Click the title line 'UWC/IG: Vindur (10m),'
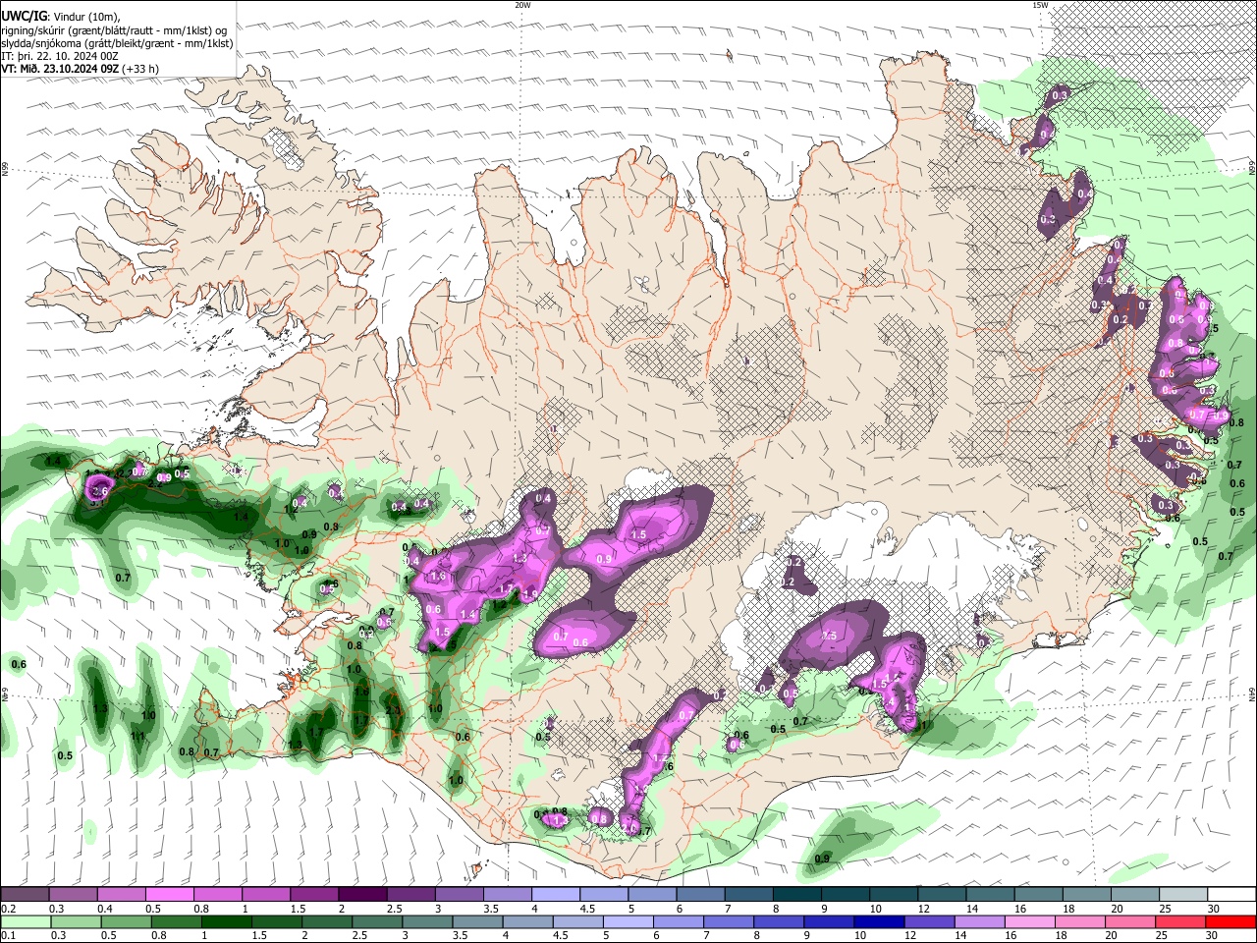Viewport: 1257px width, 943px height. pyautogui.click(x=62, y=17)
